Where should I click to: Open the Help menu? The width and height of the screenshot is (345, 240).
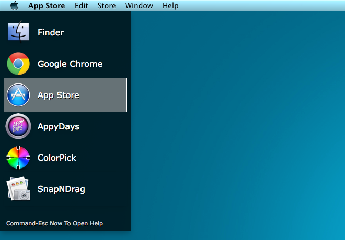(170, 6)
